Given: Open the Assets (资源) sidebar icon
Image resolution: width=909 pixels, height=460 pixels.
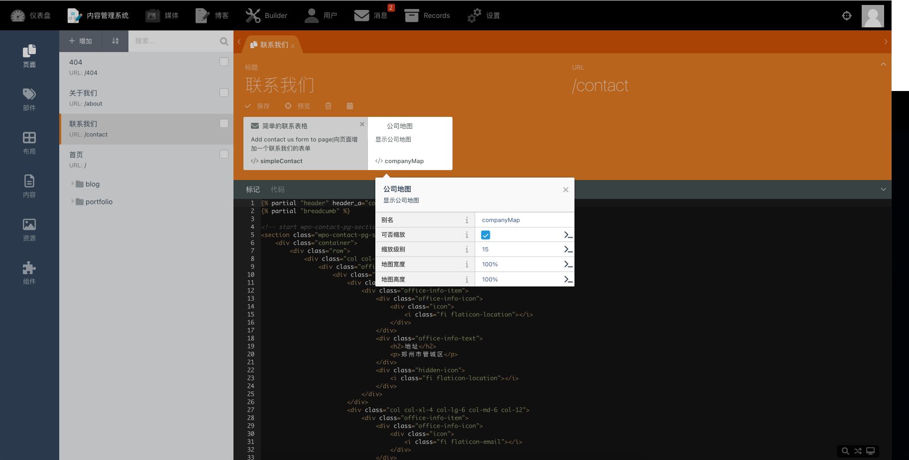Looking at the screenshot, I should [29, 230].
